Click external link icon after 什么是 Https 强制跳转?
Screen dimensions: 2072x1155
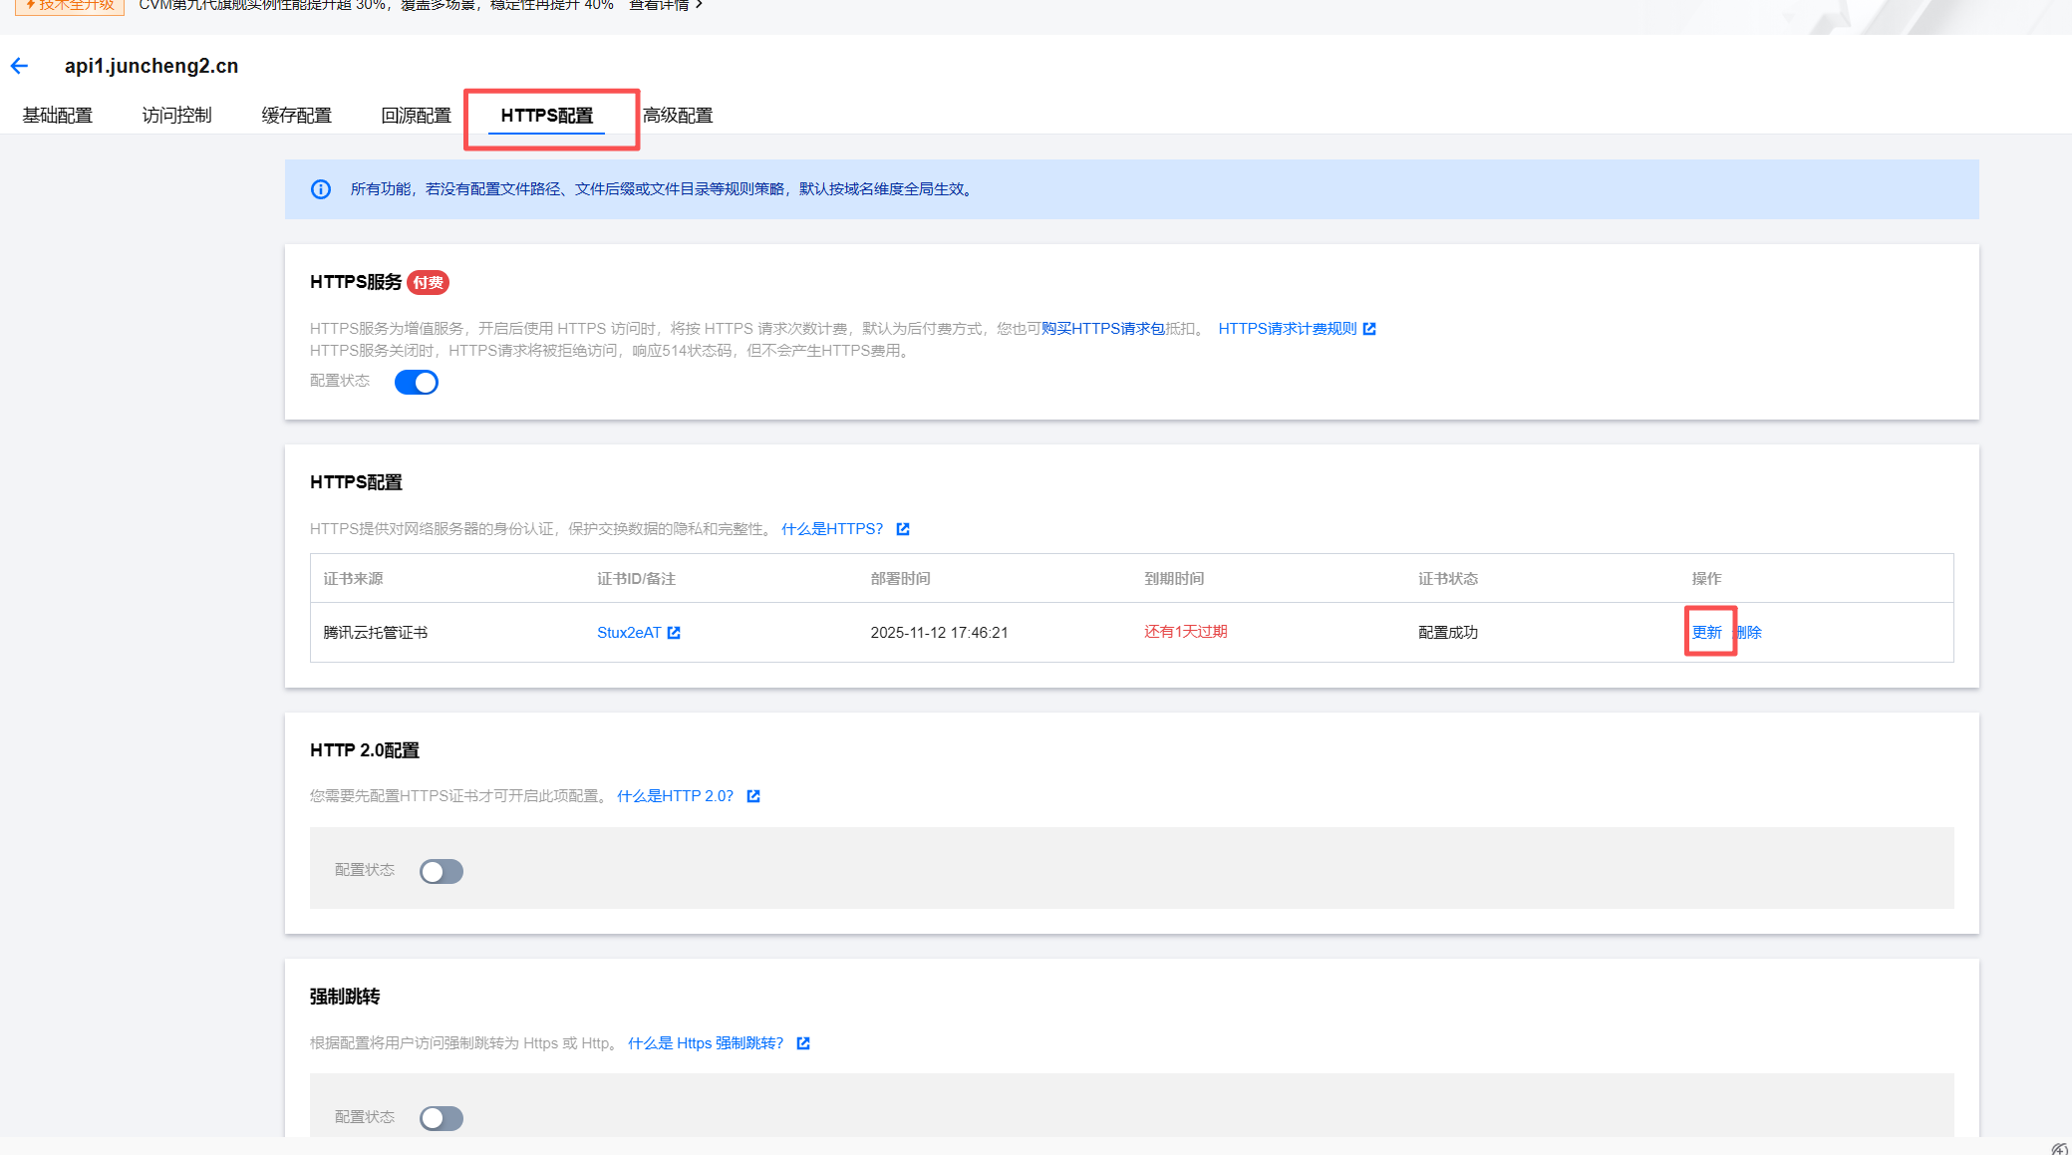[x=803, y=1043]
